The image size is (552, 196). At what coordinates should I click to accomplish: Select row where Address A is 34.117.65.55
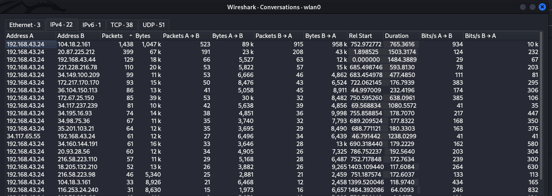point(273,136)
